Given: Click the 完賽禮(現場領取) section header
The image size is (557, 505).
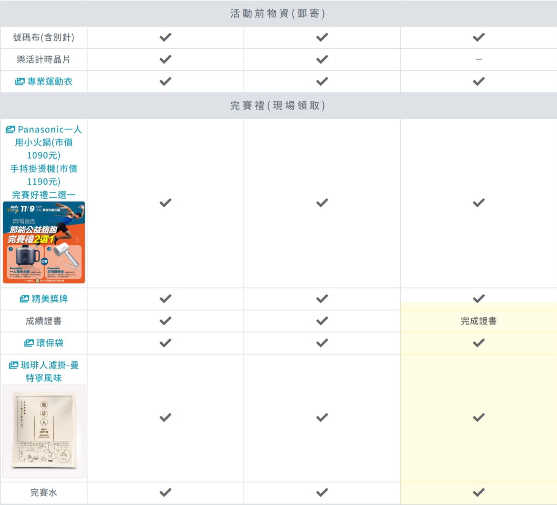Looking at the screenshot, I should pos(278,105).
